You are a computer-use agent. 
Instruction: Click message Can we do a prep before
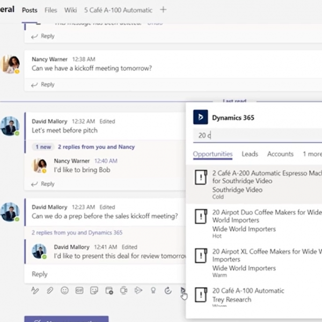coord(105,216)
